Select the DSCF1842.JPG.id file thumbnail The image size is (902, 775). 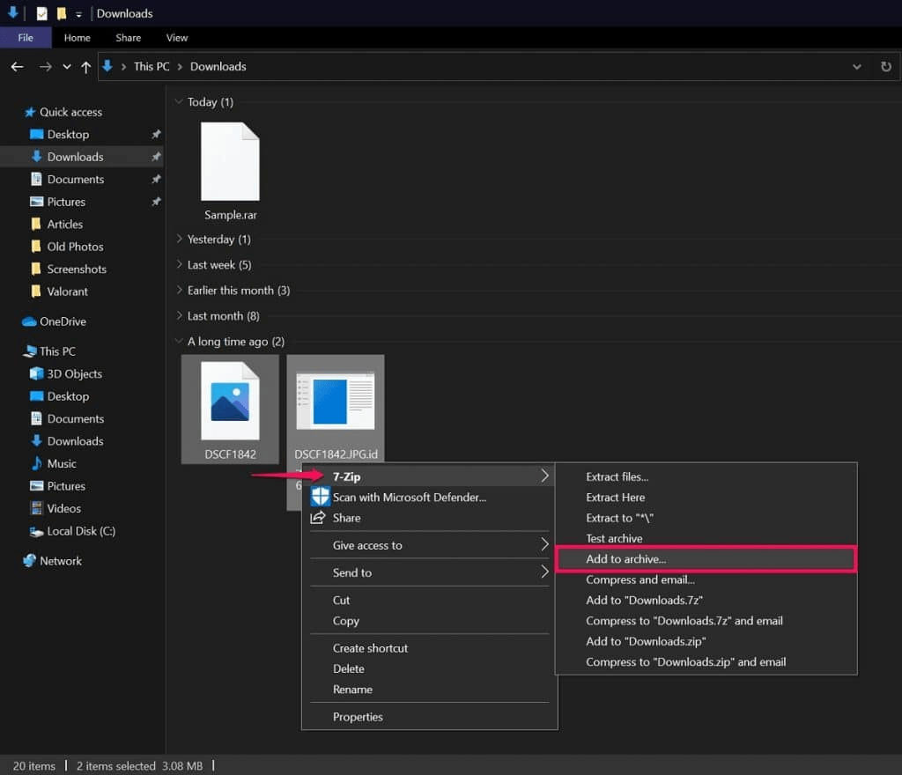coord(336,401)
